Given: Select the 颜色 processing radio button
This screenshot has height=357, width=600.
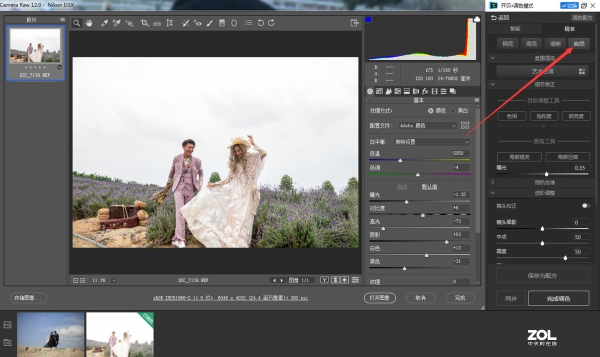Looking at the screenshot, I should (430, 110).
